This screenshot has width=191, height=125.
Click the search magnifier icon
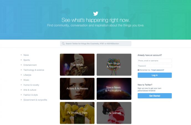pos(63,44)
